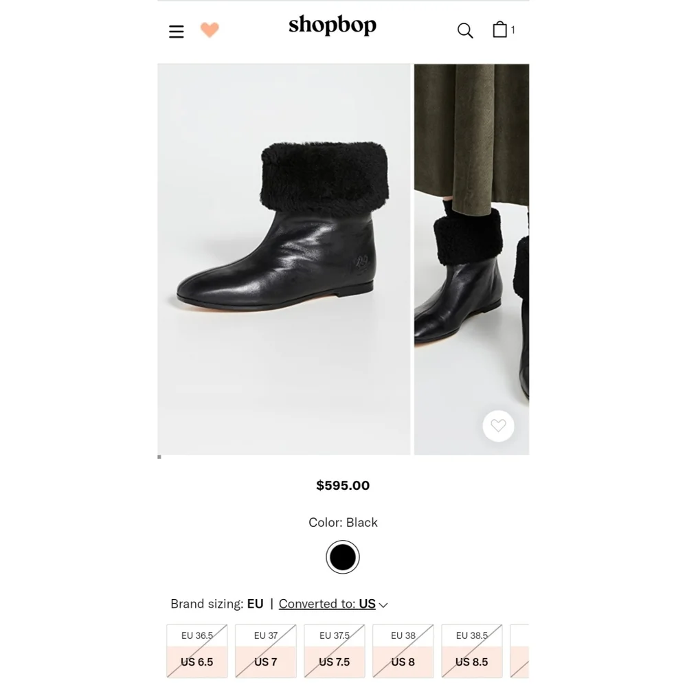This screenshot has height=687, width=687.
Task: Choose the EU 37.5 size option
Action: tap(334, 651)
